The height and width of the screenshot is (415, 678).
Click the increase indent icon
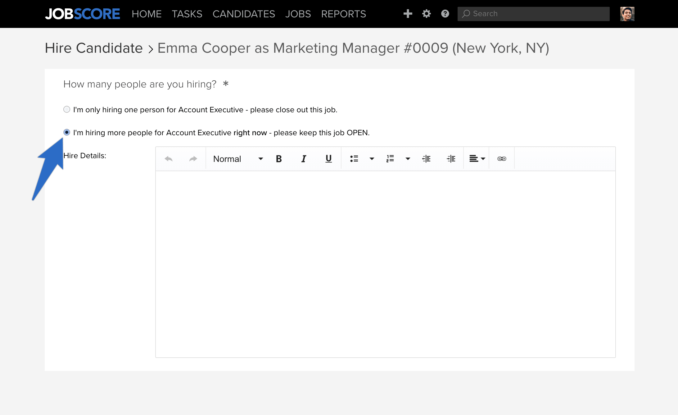tap(451, 159)
